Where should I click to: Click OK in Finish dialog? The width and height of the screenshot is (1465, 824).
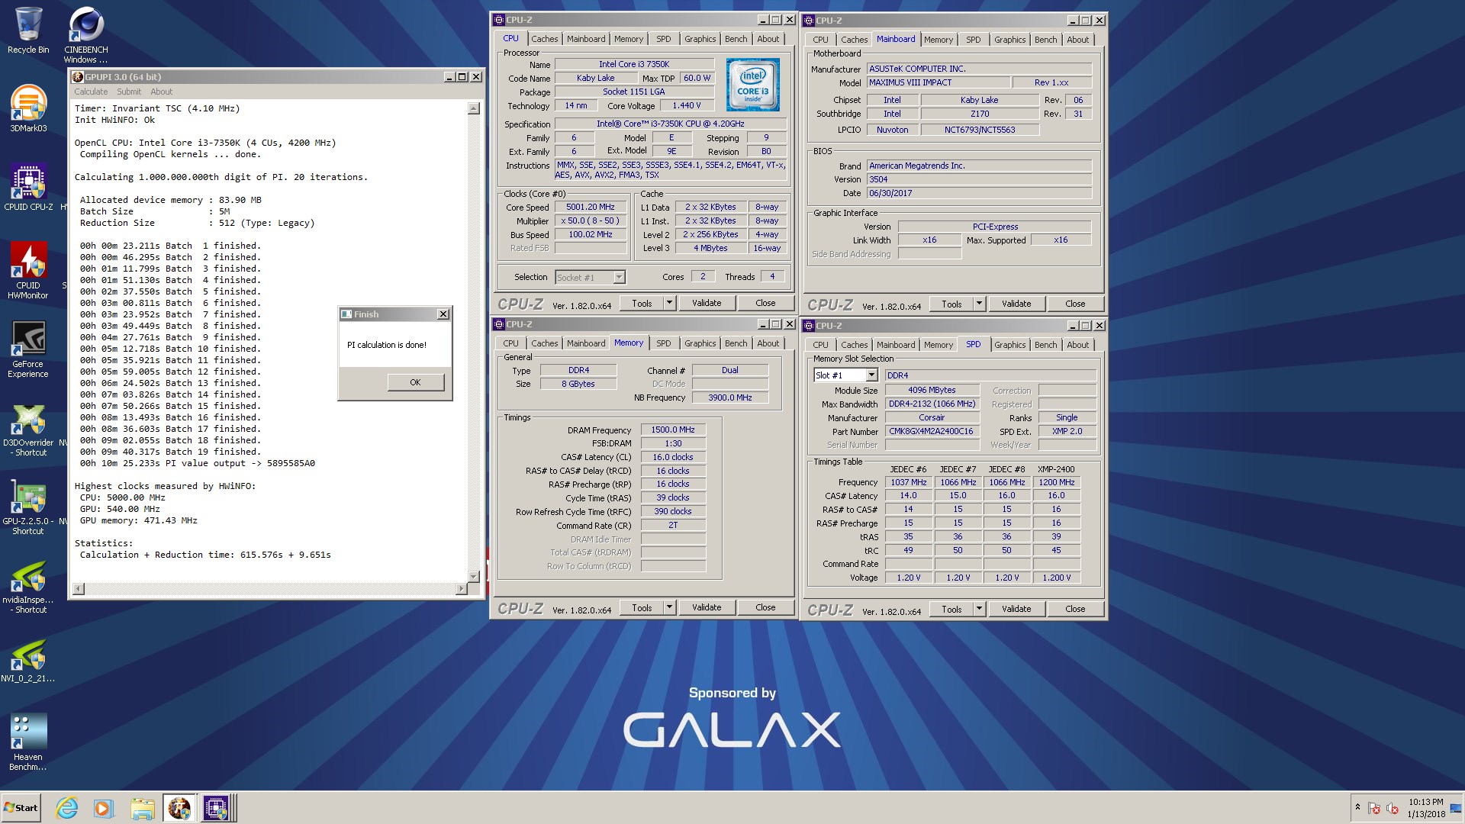tap(415, 382)
